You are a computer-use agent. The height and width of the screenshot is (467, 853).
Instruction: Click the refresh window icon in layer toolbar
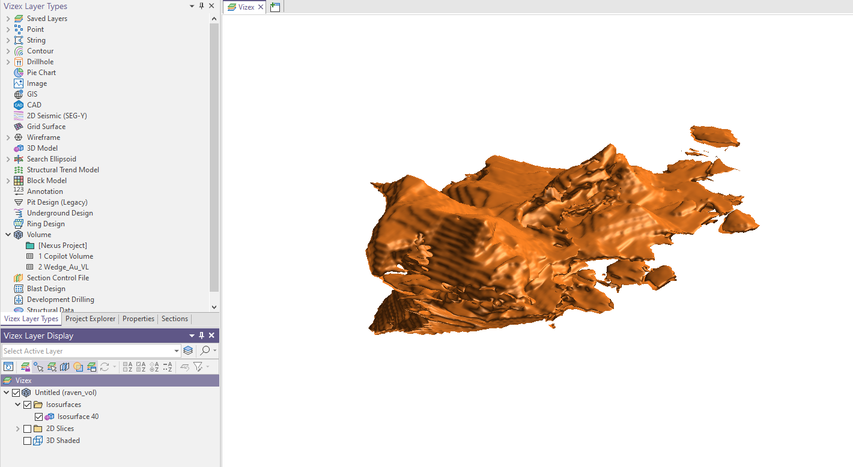click(x=8, y=367)
